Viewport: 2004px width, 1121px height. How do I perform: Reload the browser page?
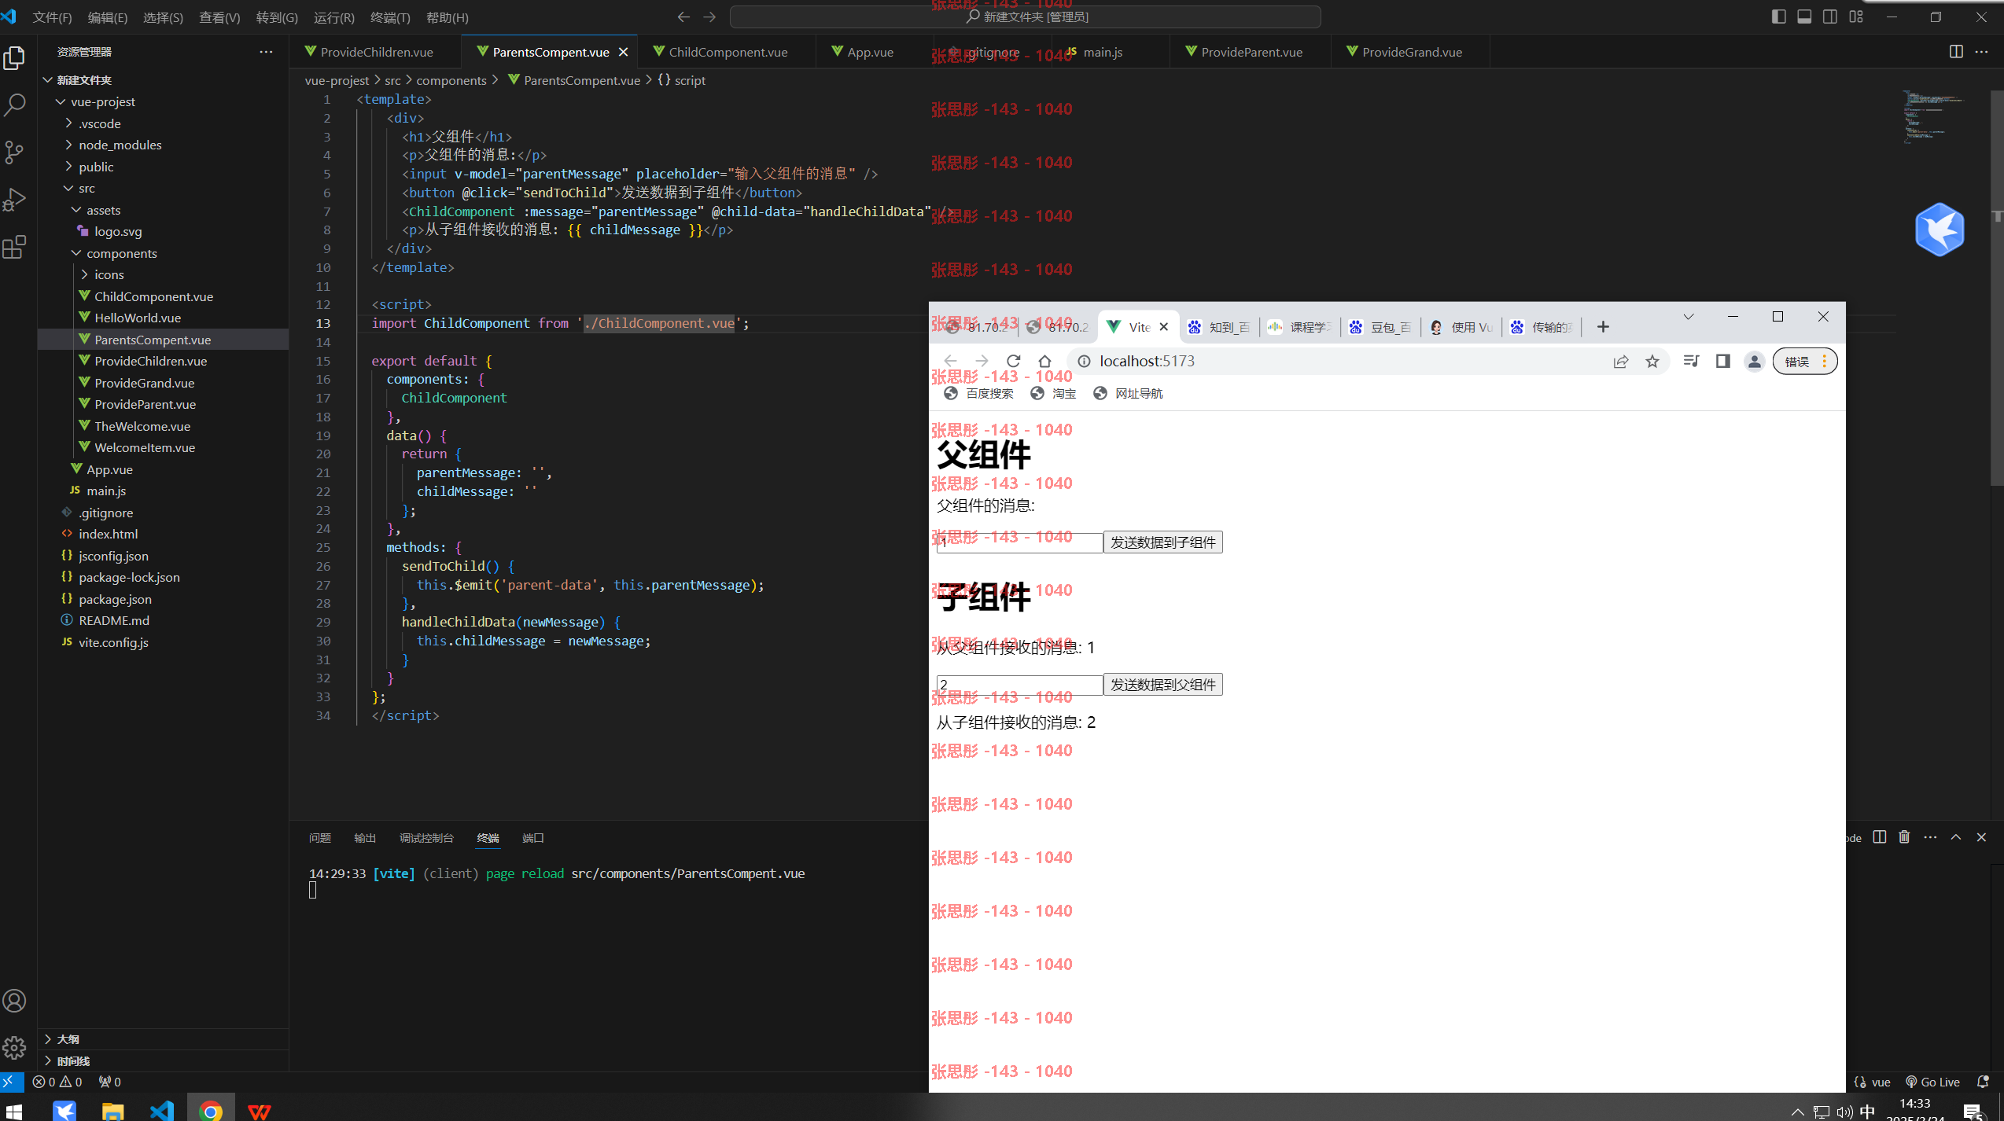point(1013,361)
